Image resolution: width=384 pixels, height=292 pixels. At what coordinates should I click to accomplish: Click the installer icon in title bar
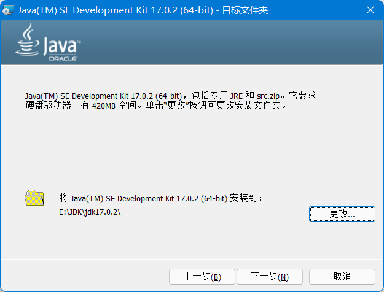coord(8,10)
